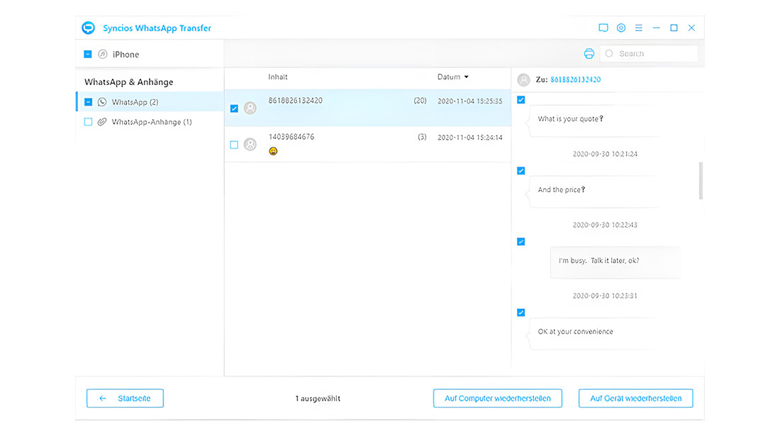Click the iPhone device label
This screenshot has height=436, width=780.
tap(126, 54)
